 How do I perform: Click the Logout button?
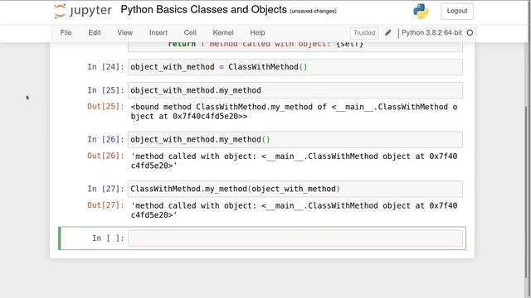tap(457, 11)
